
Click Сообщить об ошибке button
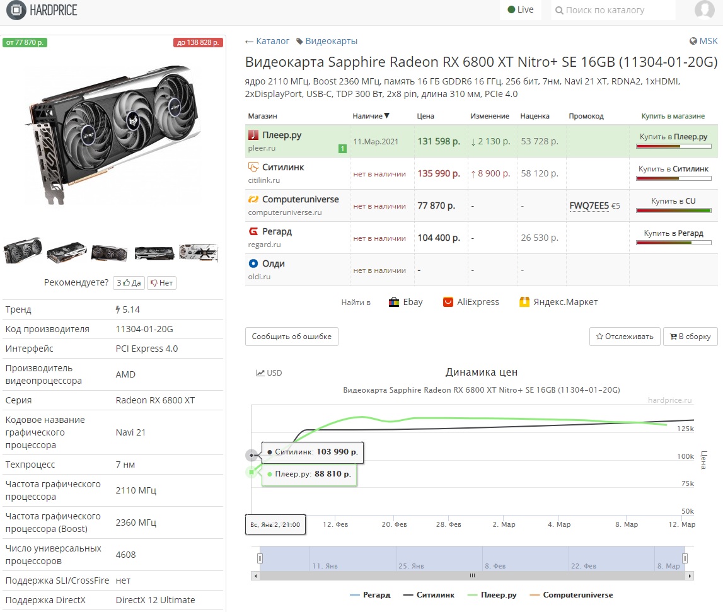pyautogui.click(x=291, y=337)
